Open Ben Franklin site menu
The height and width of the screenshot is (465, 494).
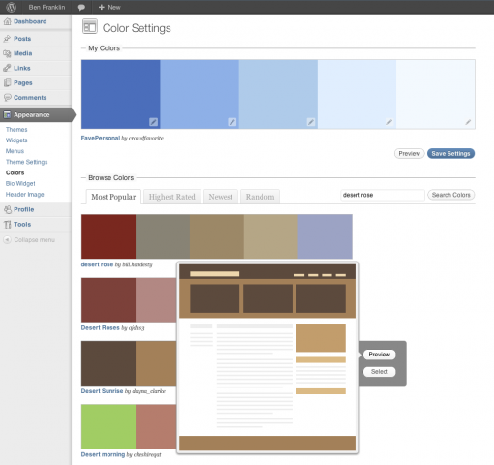click(x=46, y=7)
